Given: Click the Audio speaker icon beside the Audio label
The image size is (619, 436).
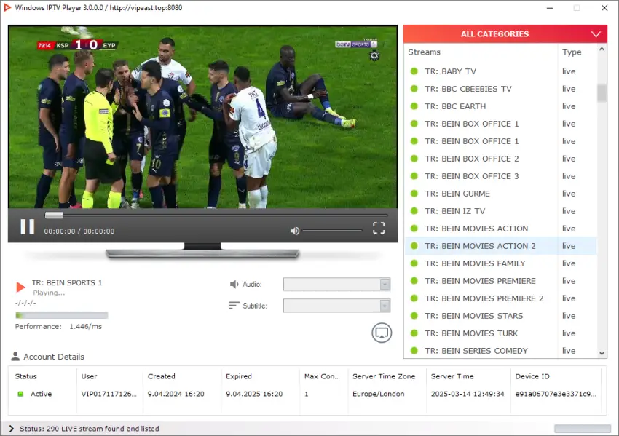Looking at the screenshot, I should (x=234, y=284).
